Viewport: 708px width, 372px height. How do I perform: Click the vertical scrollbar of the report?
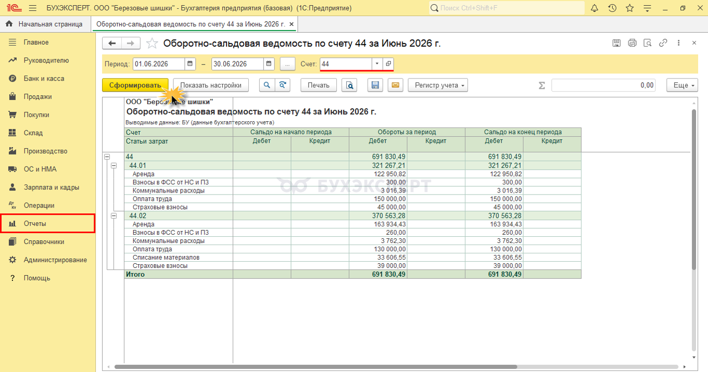point(694,189)
